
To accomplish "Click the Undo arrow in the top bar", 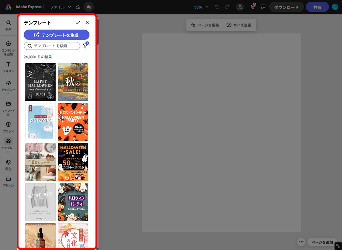I will (217, 7).
